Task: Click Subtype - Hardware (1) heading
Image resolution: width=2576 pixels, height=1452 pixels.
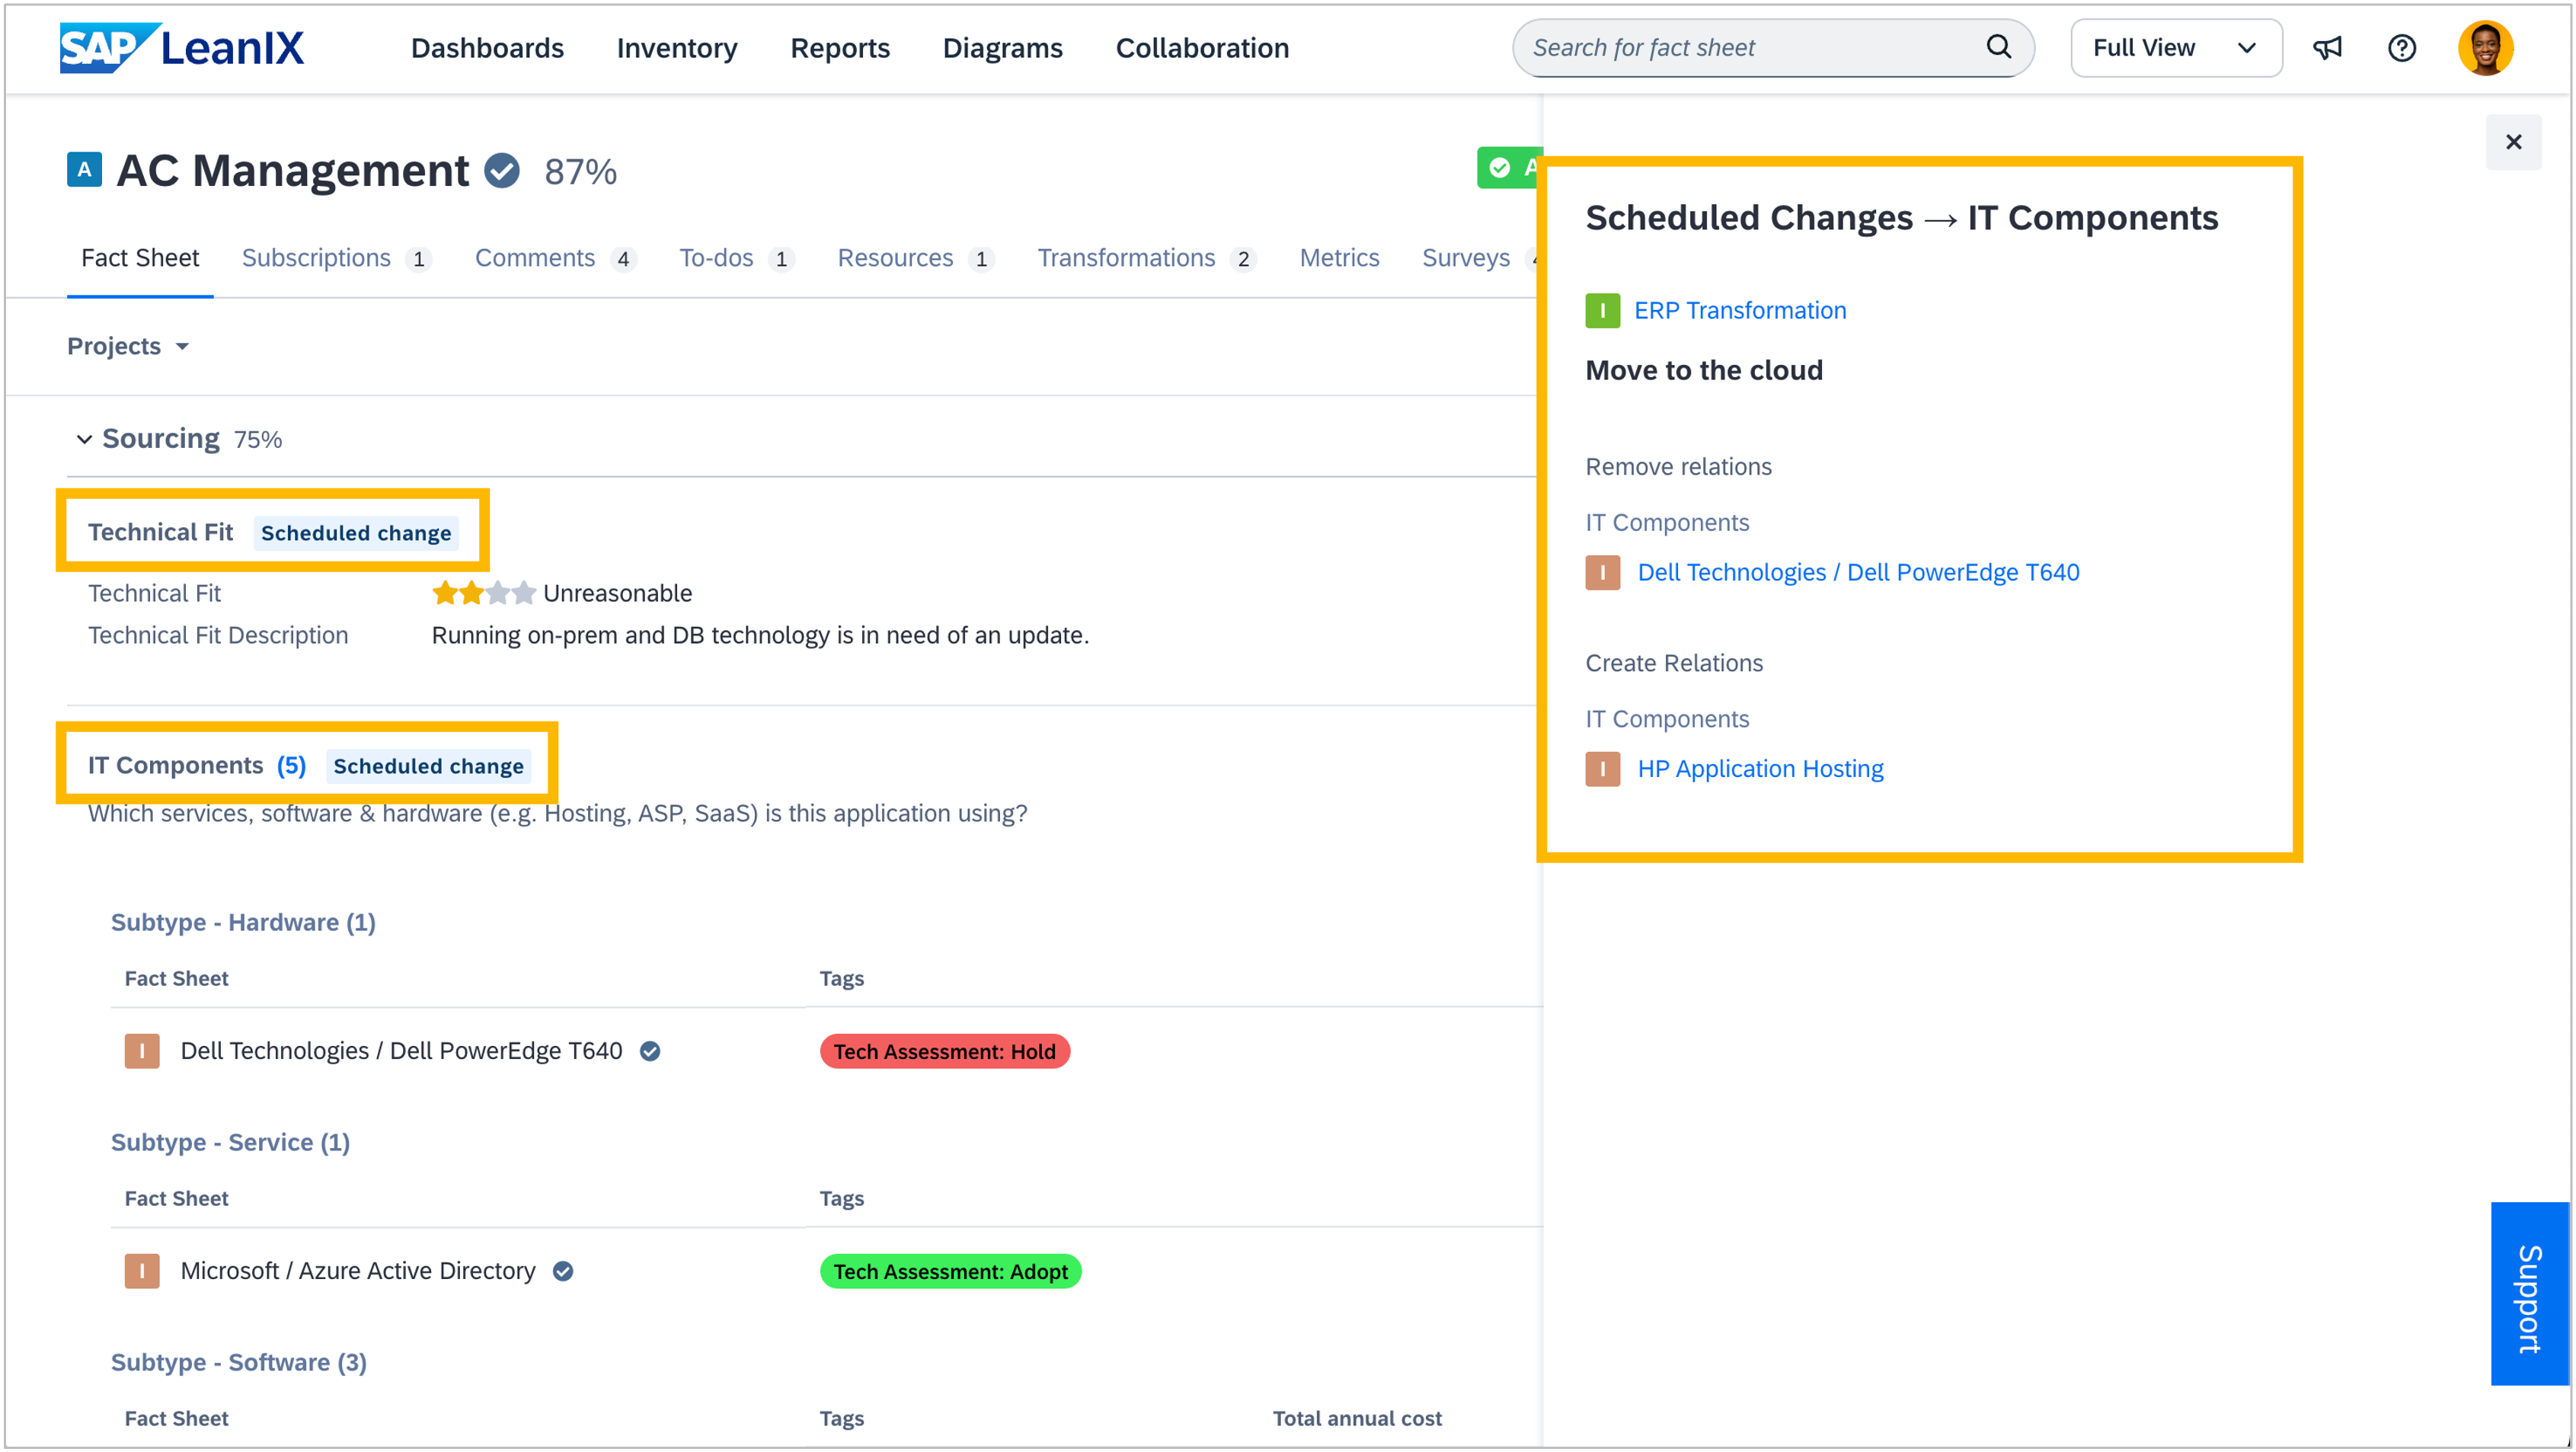Action: [243, 922]
